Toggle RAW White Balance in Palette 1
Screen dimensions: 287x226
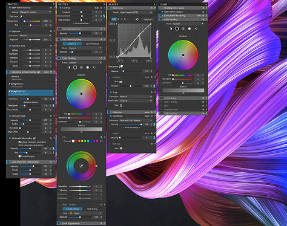[x=10, y=8]
